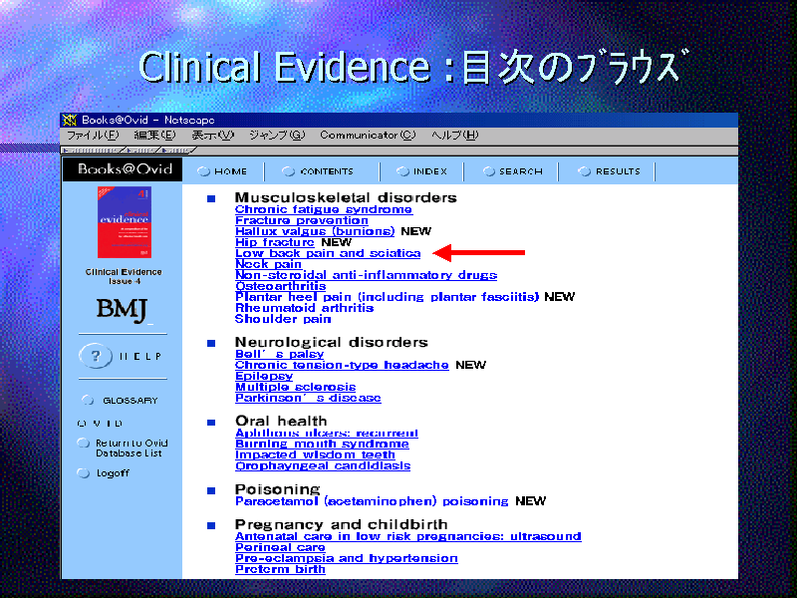Open Paracetamol (acetaminophen) poisoning link

click(371, 501)
